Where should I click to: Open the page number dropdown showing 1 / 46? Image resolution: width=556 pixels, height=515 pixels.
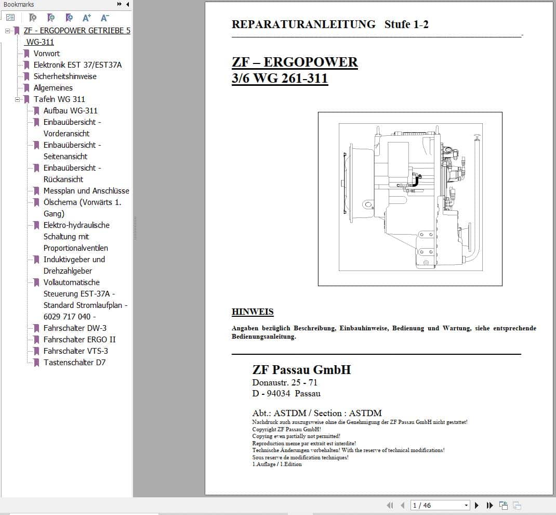(x=466, y=505)
